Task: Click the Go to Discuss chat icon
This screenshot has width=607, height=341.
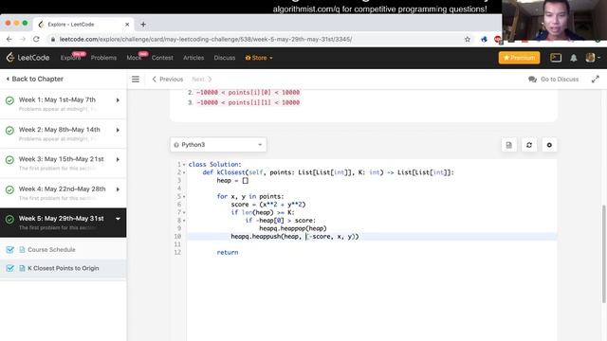Action: [x=532, y=80]
